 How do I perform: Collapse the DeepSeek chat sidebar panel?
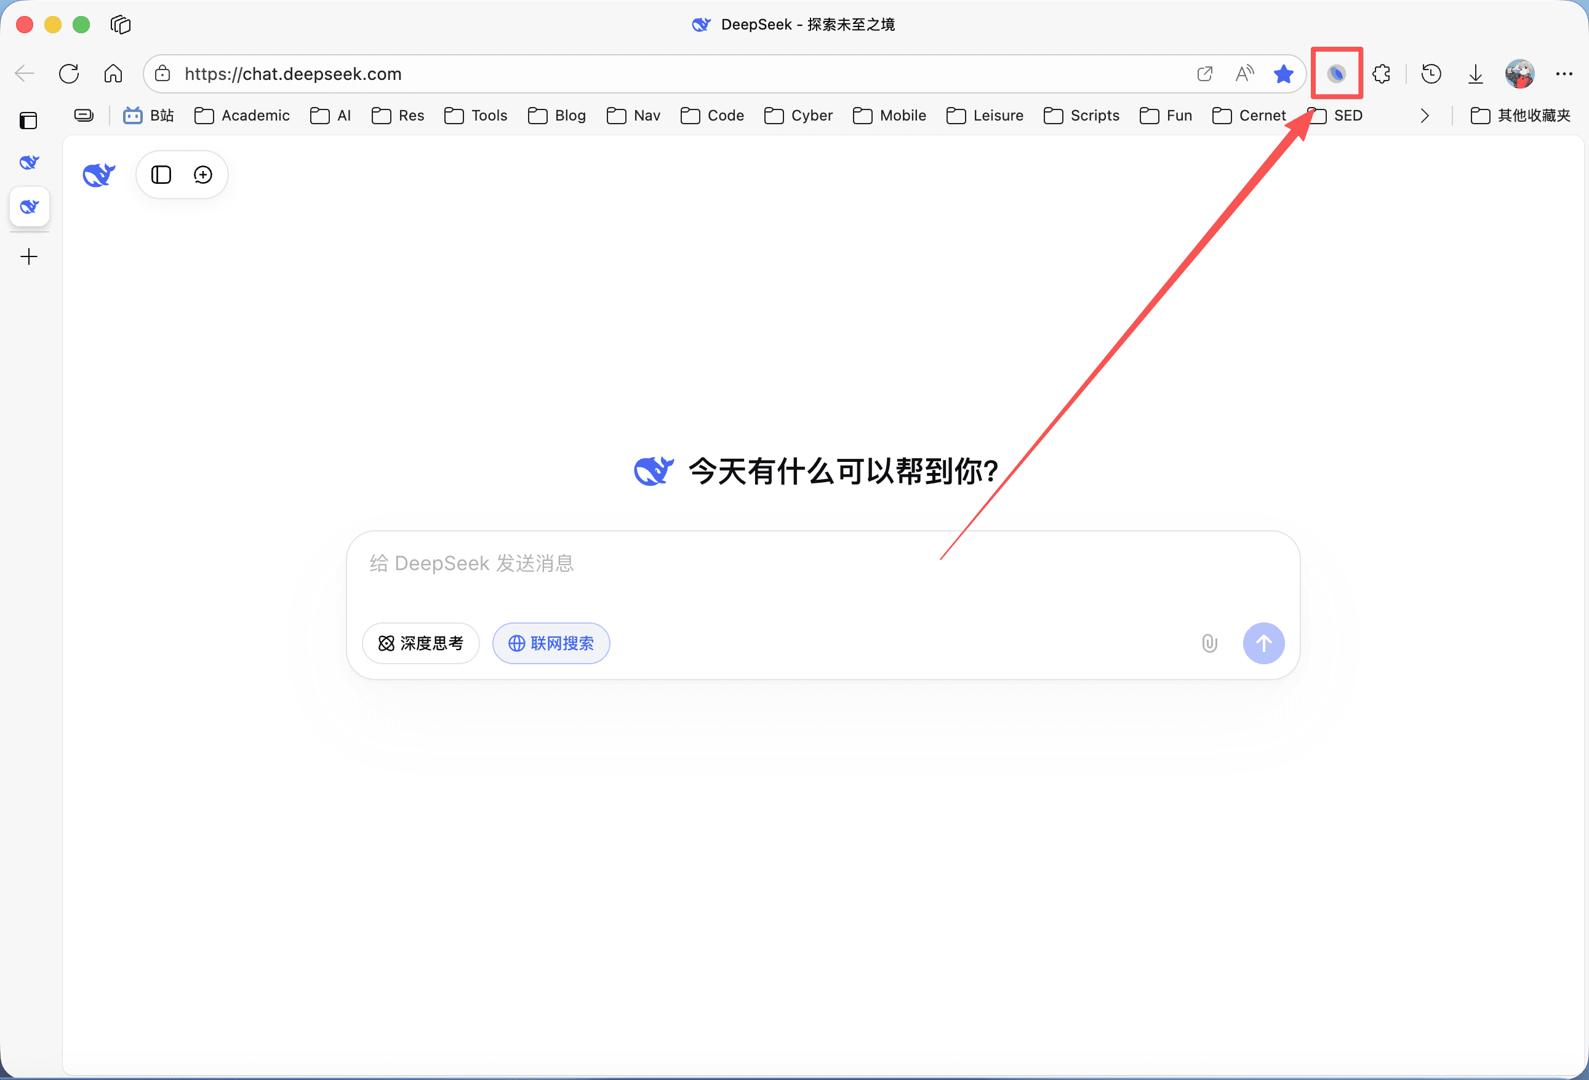click(x=160, y=174)
